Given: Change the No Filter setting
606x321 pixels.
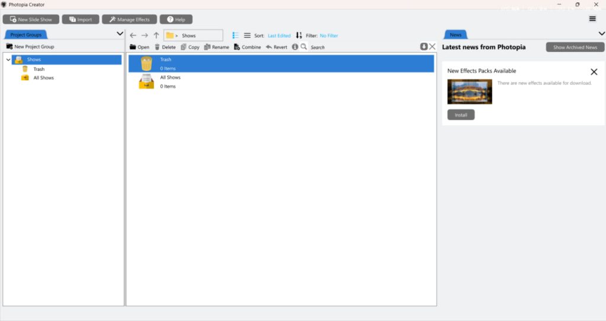Looking at the screenshot, I should 329,35.
